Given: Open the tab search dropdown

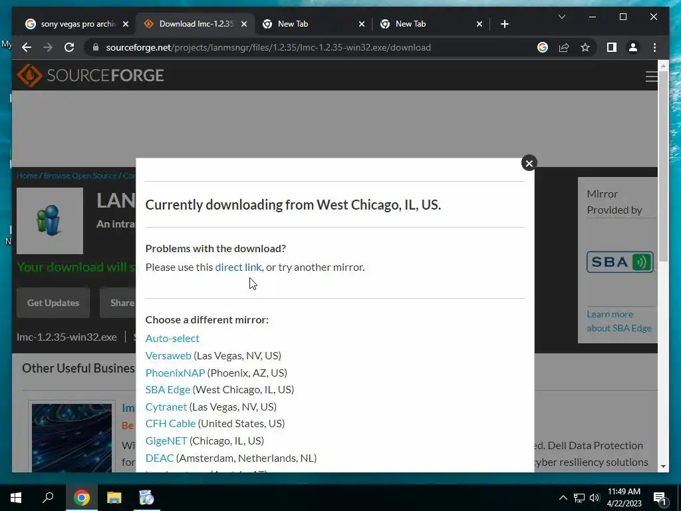Looking at the screenshot, I should click(x=561, y=17).
